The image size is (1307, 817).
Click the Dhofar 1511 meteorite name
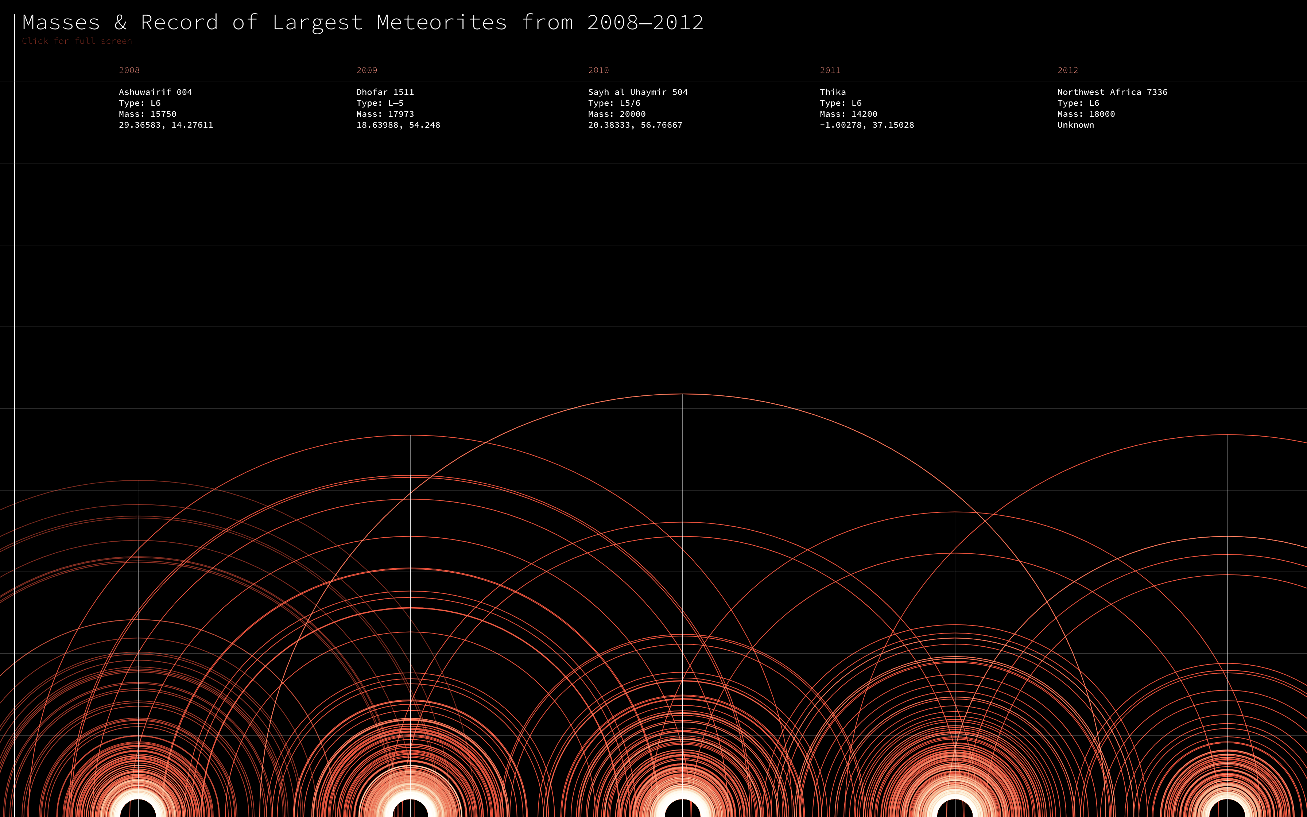[385, 92]
